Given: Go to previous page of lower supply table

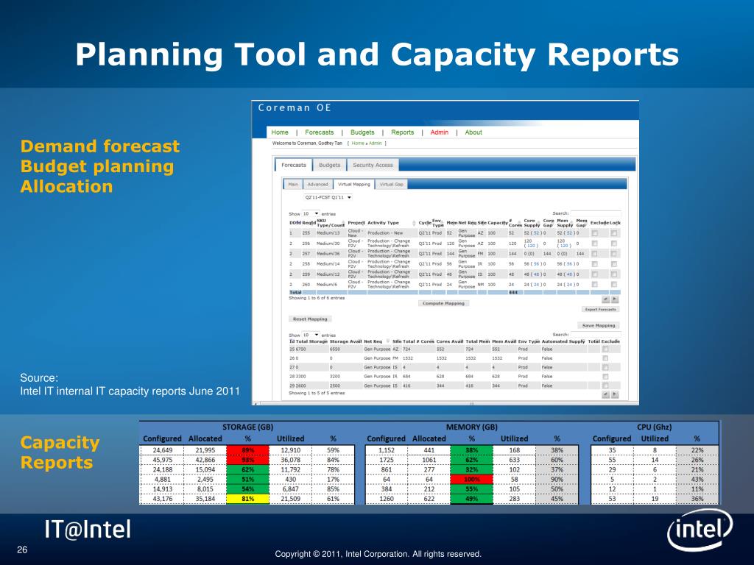Looking at the screenshot, I should click(606, 394).
